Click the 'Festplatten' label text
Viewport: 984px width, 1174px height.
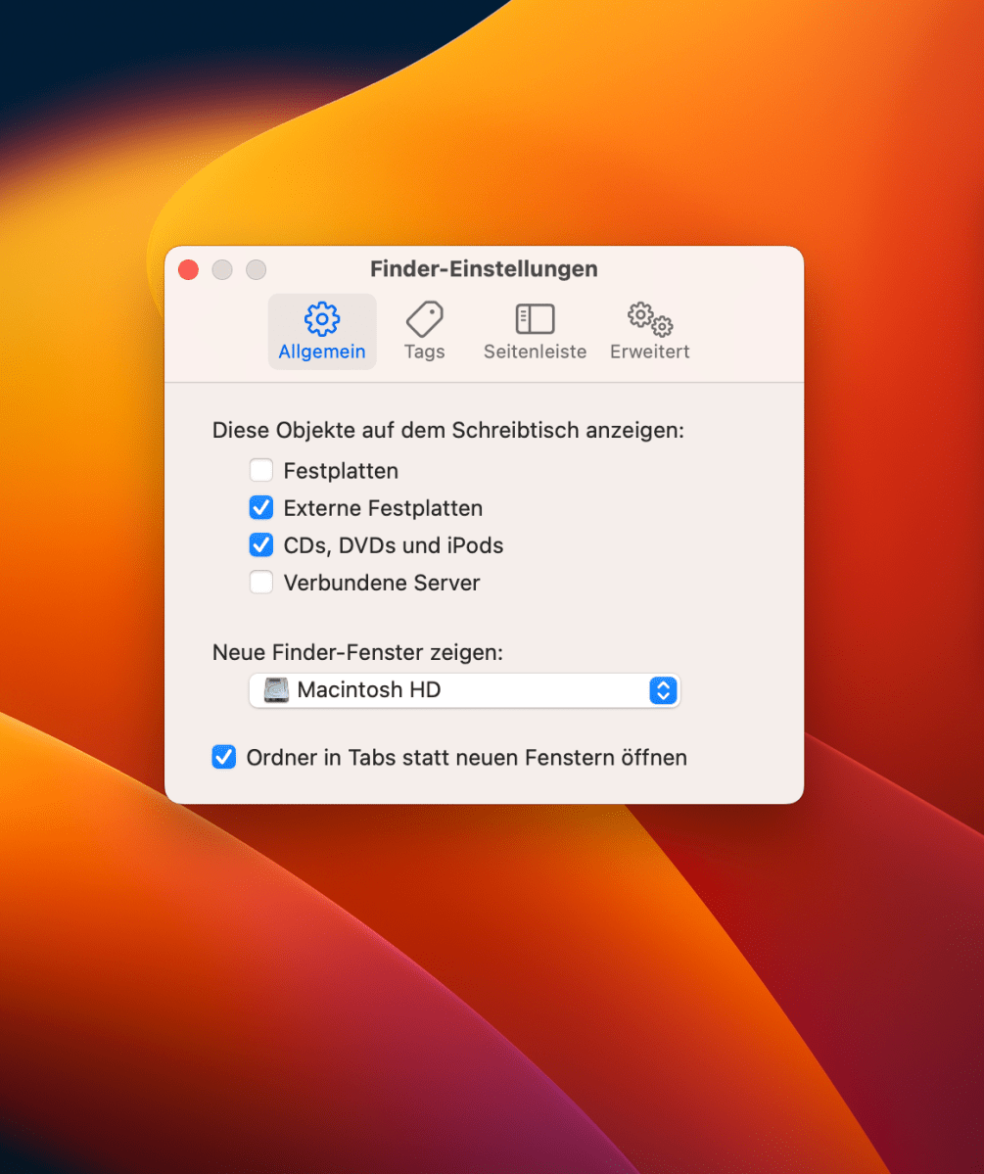[341, 471]
